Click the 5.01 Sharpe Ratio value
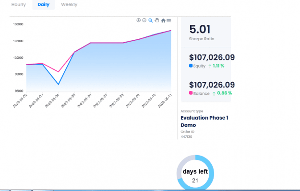The width and height of the screenshot is (300, 191). (x=200, y=29)
